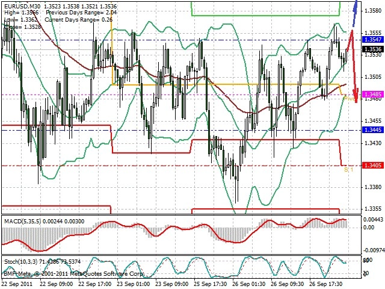Click the green rectangle at chart top
Image resolution: width=385 pixels, height=289 pixels.
click(266, 9)
